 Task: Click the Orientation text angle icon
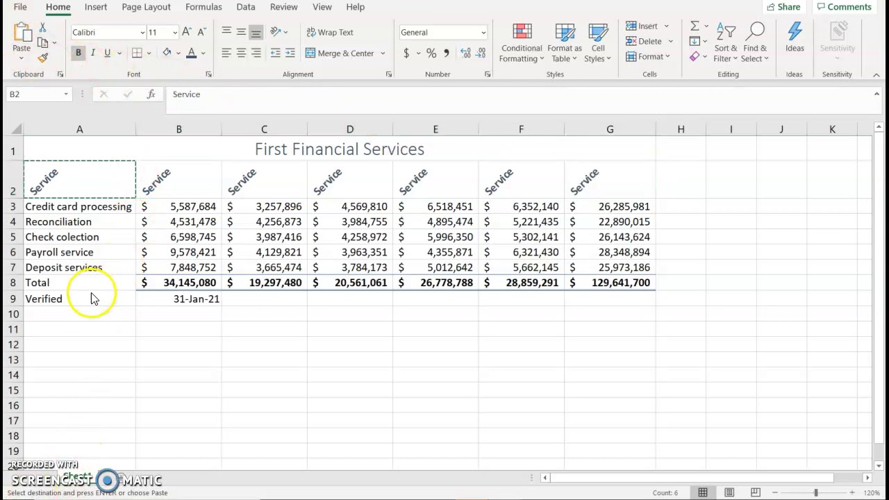(x=276, y=32)
